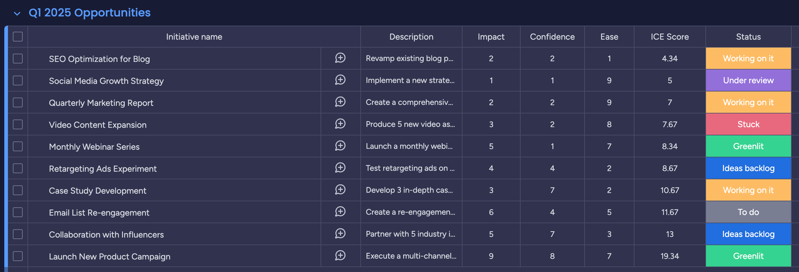799x272 pixels.
Task: Click description 'Execute a multi-channel...'
Action: 411,256
